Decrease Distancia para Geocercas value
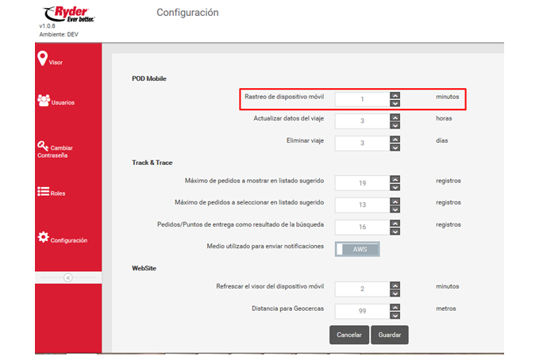Image resolution: width=547 pixels, height=360 pixels. (x=395, y=316)
